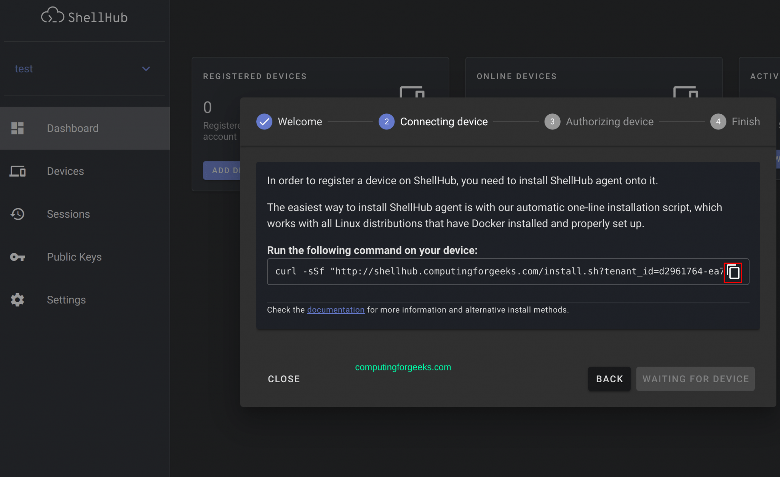This screenshot has width=780, height=477.
Task: Open Public Keys sidebar menu item
Action: (74, 257)
